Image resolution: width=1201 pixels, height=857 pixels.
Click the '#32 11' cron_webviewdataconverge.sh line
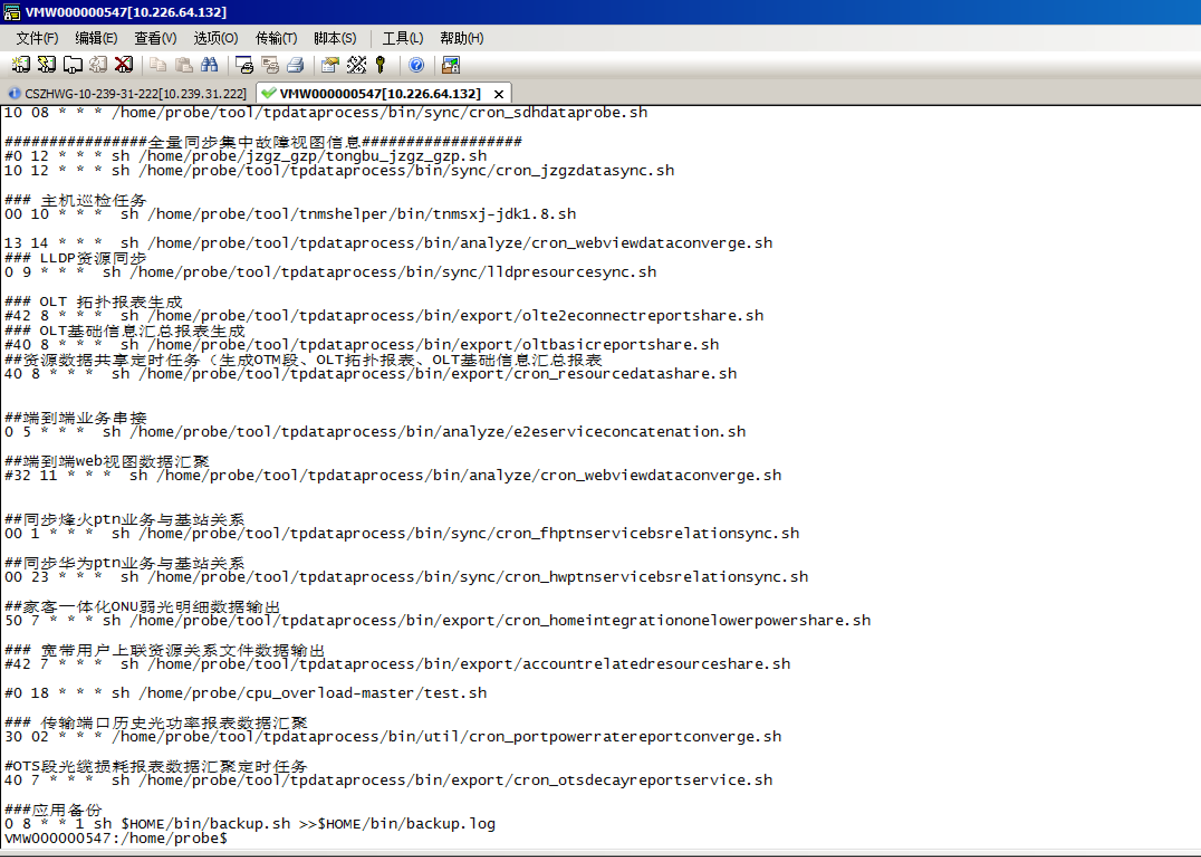pos(393,475)
